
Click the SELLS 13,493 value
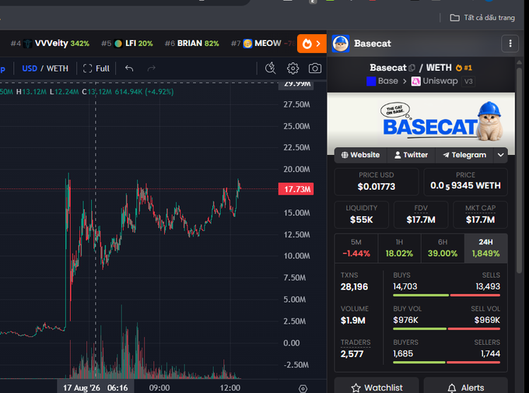click(x=488, y=286)
